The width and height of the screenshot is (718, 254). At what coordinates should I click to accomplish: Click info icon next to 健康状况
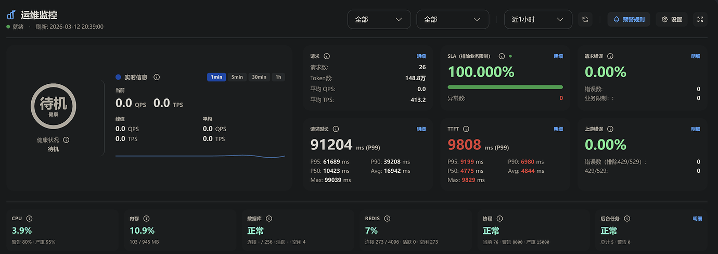pos(66,140)
